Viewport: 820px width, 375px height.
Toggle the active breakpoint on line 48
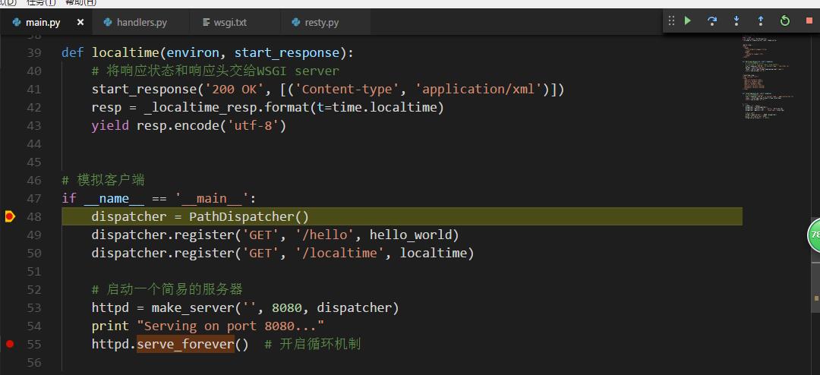tap(10, 216)
